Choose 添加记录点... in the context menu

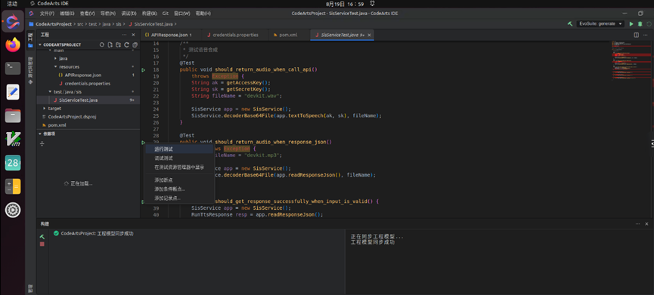pos(179,198)
